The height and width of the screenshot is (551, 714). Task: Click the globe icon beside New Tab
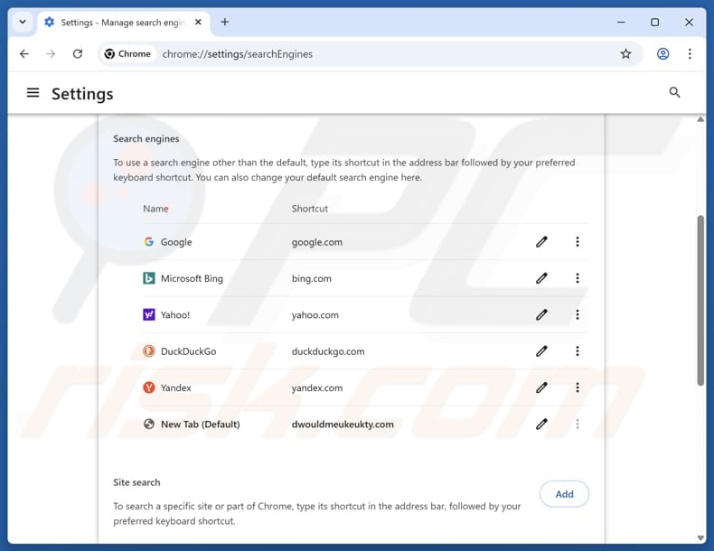tap(149, 424)
